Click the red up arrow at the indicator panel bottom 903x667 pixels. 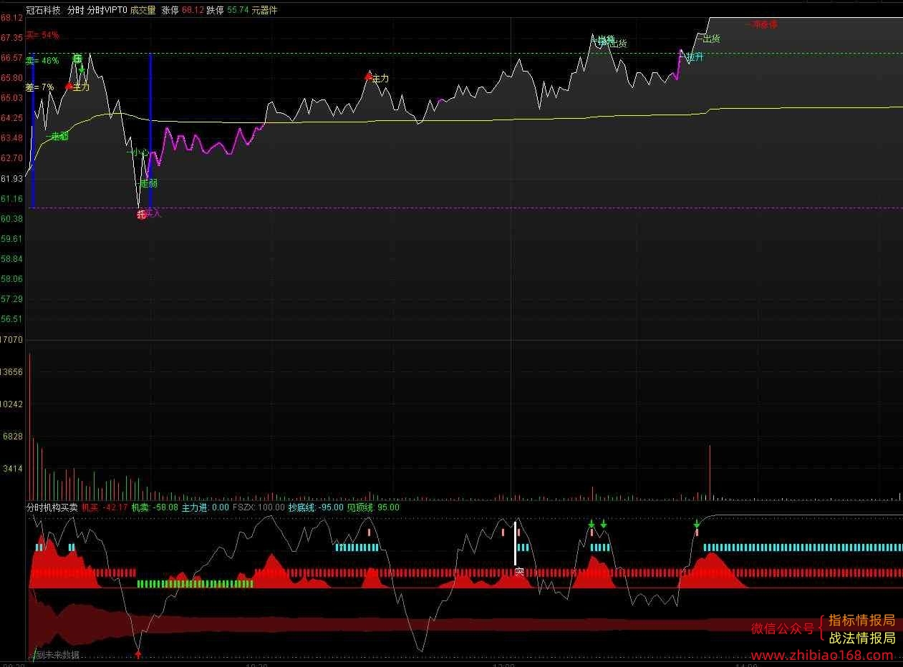[x=138, y=653]
